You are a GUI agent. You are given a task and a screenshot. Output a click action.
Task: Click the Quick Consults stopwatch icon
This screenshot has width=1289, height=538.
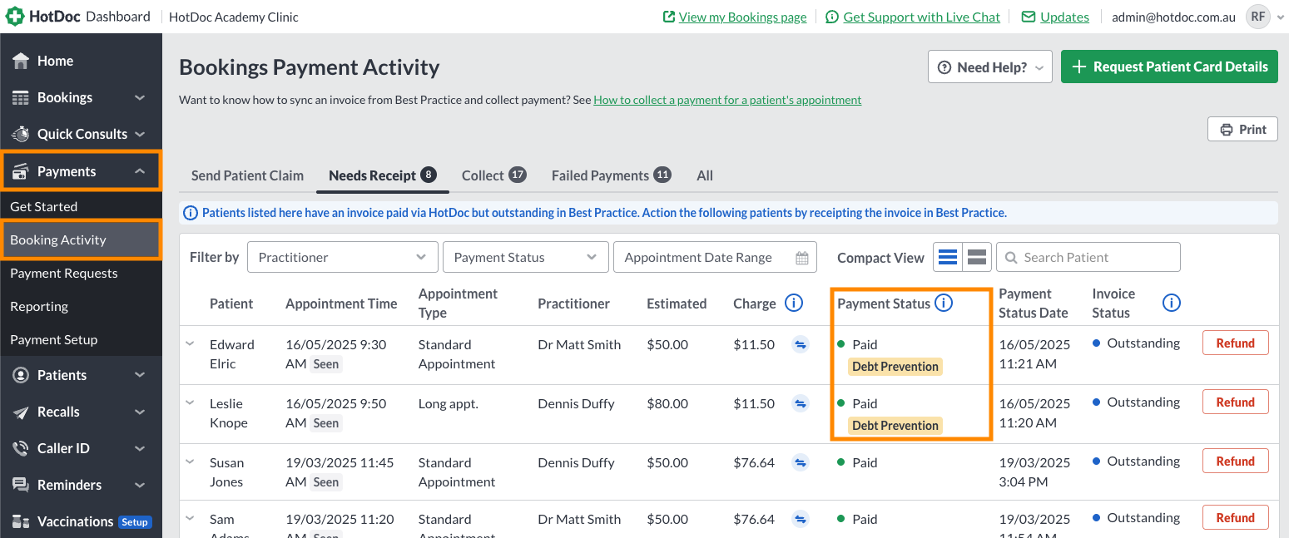(21, 134)
